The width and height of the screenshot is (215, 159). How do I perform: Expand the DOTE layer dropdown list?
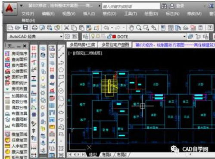click(184, 37)
